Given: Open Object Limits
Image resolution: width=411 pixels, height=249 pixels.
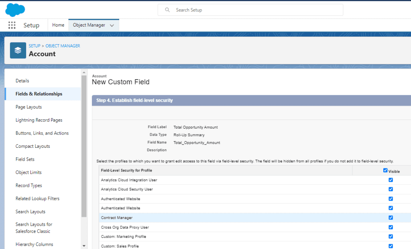Looking at the screenshot, I should [28, 172].
